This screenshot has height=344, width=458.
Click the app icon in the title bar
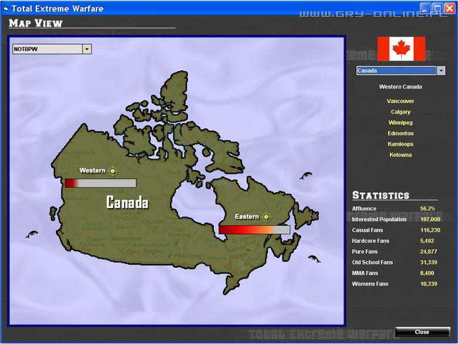[x=6, y=8]
